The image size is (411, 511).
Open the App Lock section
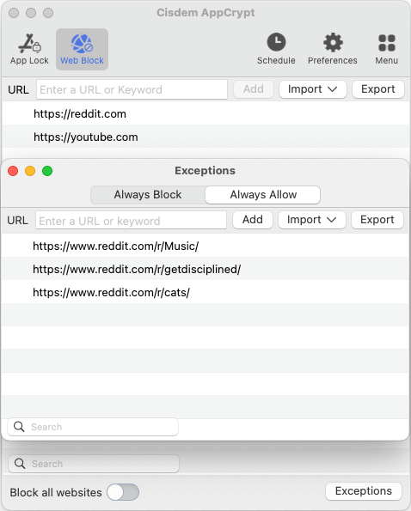tap(29, 49)
